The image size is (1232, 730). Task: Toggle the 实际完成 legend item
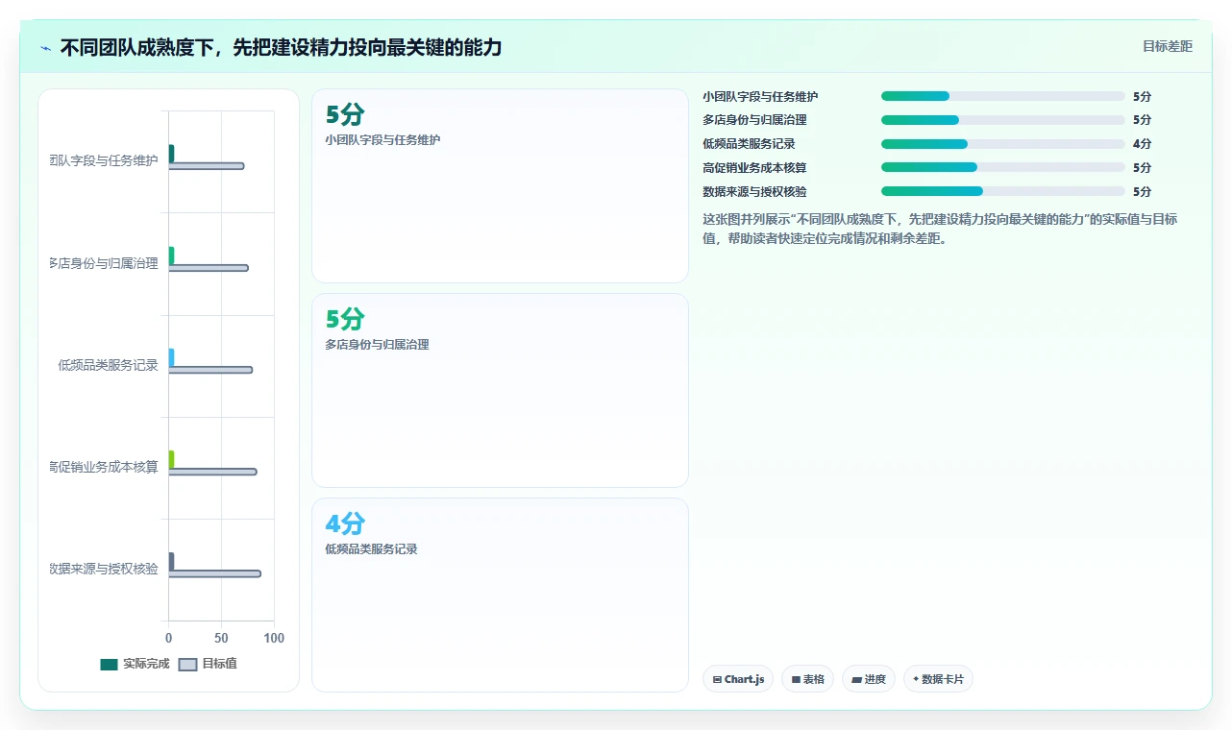[135, 664]
